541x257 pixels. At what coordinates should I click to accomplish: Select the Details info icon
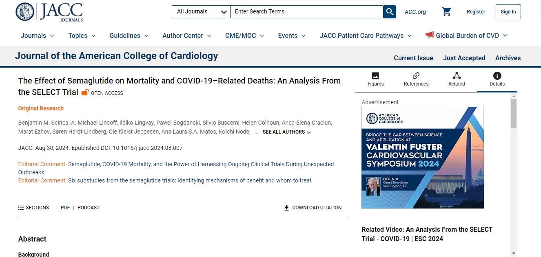pyautogui.click(x=497, y=76)
